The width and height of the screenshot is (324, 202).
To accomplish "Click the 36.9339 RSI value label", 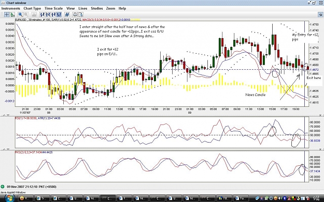I will coord(315,141).
